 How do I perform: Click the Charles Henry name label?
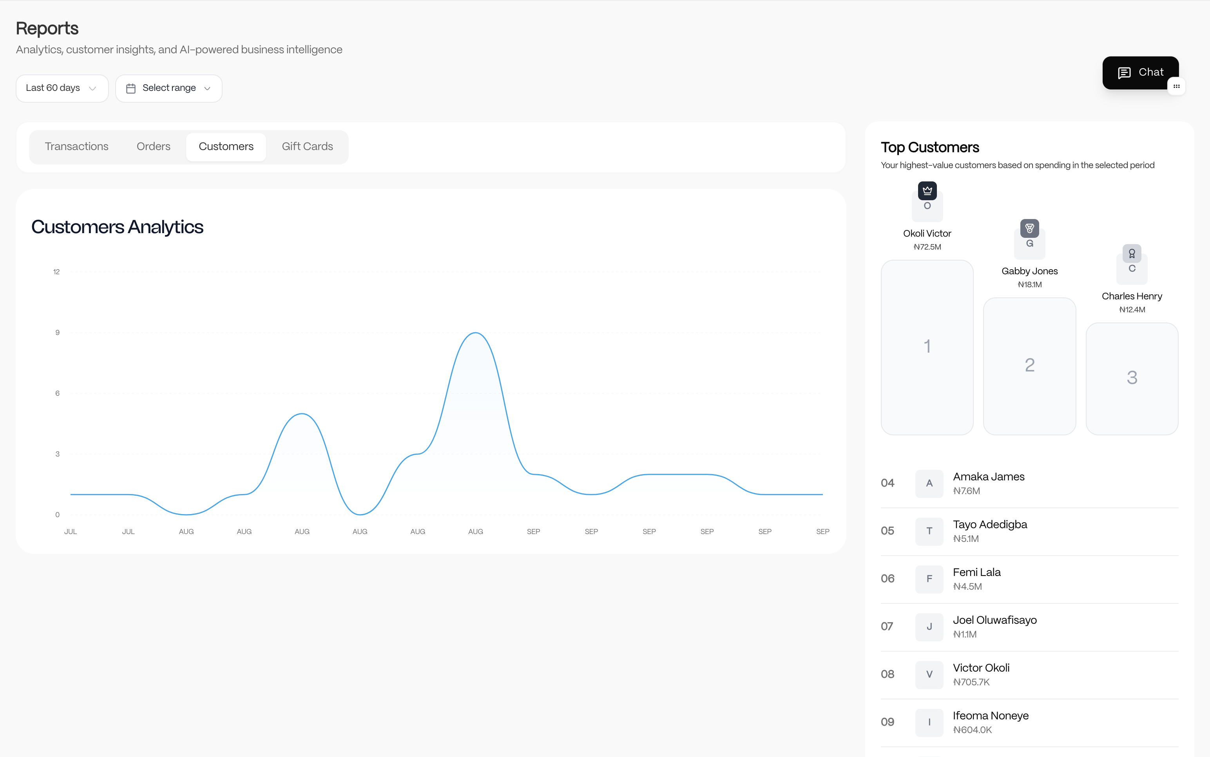coord(1131,296)
